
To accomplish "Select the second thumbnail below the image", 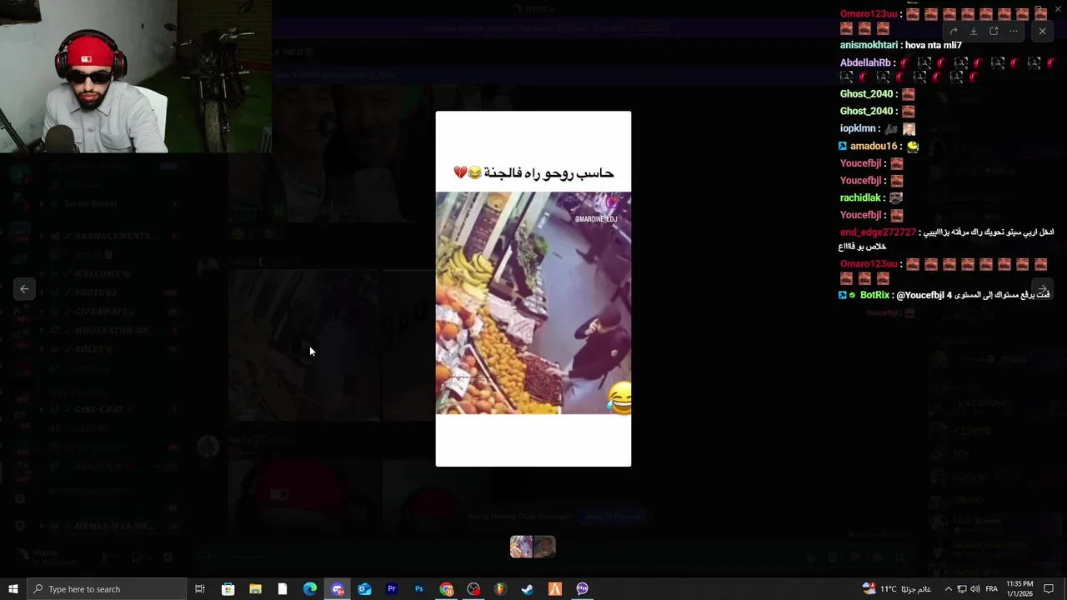I will click(x=544, y=547).
